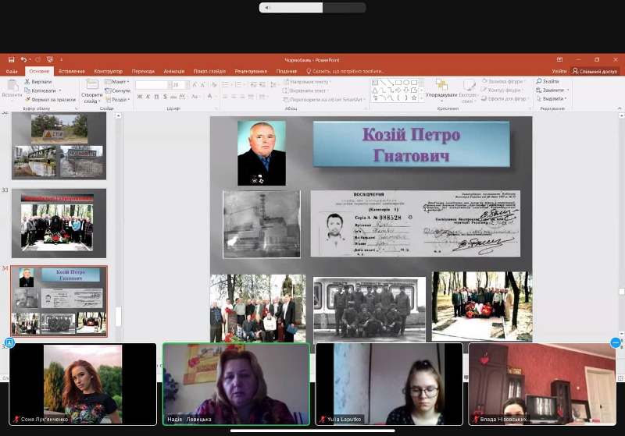Open the Макет layout dropdown

(x=117, y=82)
